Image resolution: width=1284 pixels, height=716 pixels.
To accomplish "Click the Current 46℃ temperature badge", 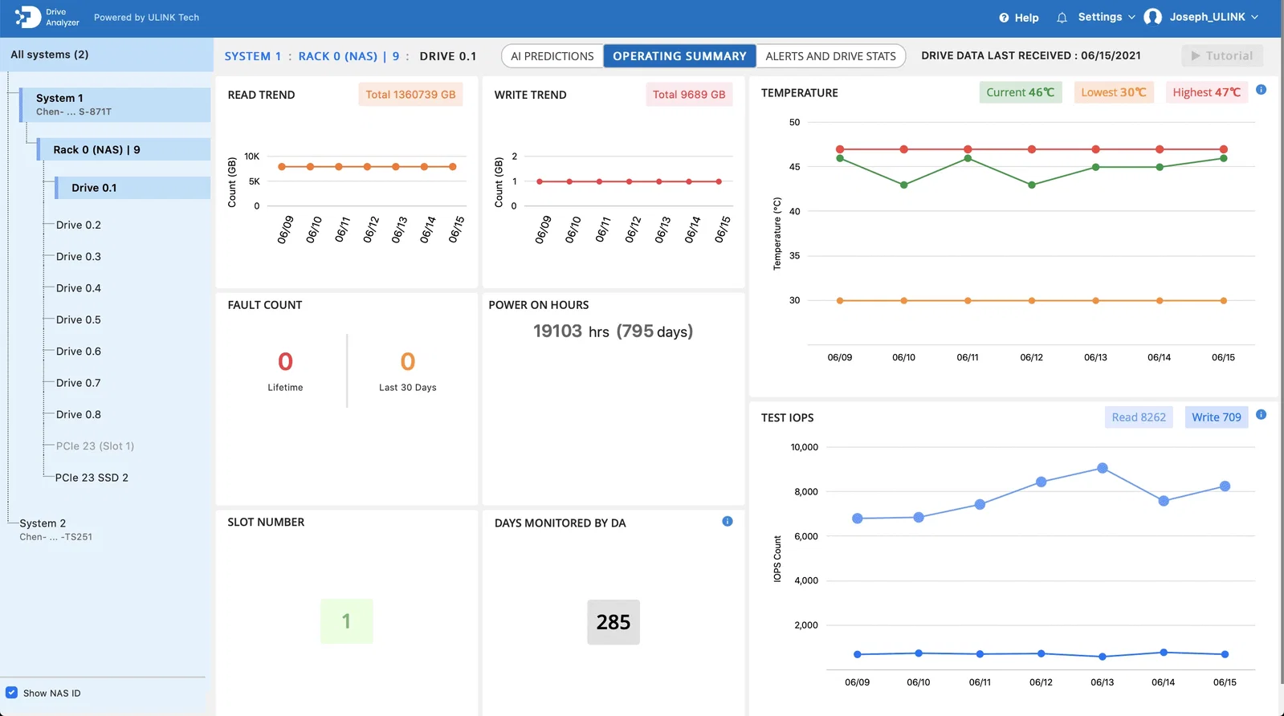I will (1021, 92).
